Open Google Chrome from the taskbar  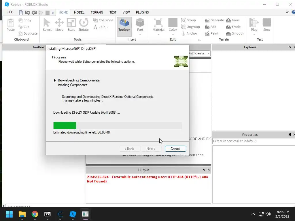[35, 214]
